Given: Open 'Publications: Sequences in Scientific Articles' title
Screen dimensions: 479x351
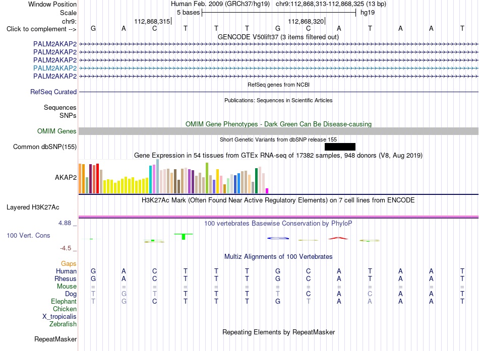Looking at the screenshot, I should tap(278, 100).
